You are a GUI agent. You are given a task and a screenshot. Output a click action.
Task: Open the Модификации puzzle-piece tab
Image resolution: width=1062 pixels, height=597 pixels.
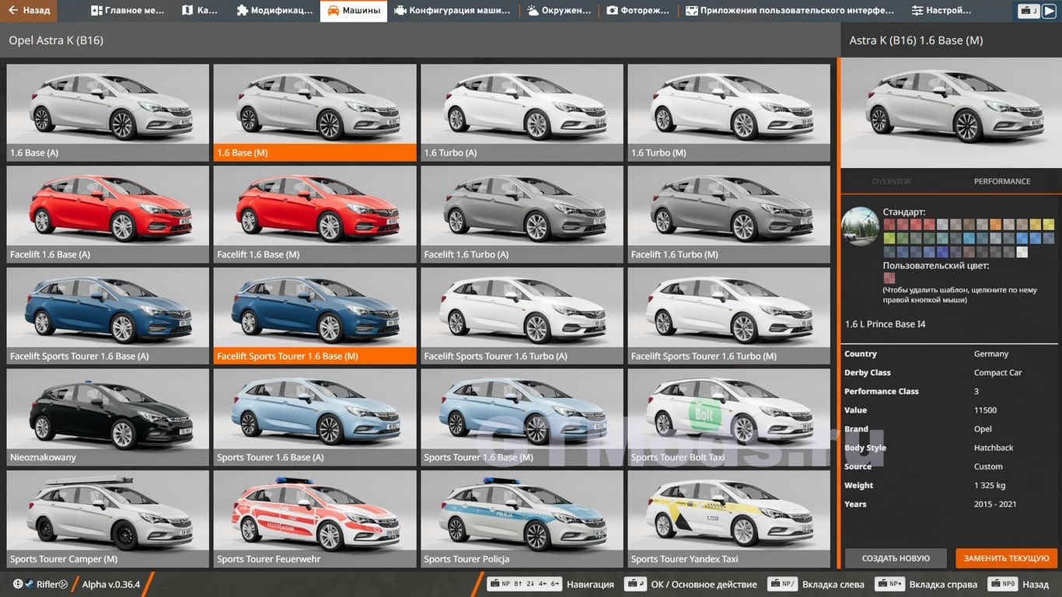pyautogui.click(x=274, y=11)
